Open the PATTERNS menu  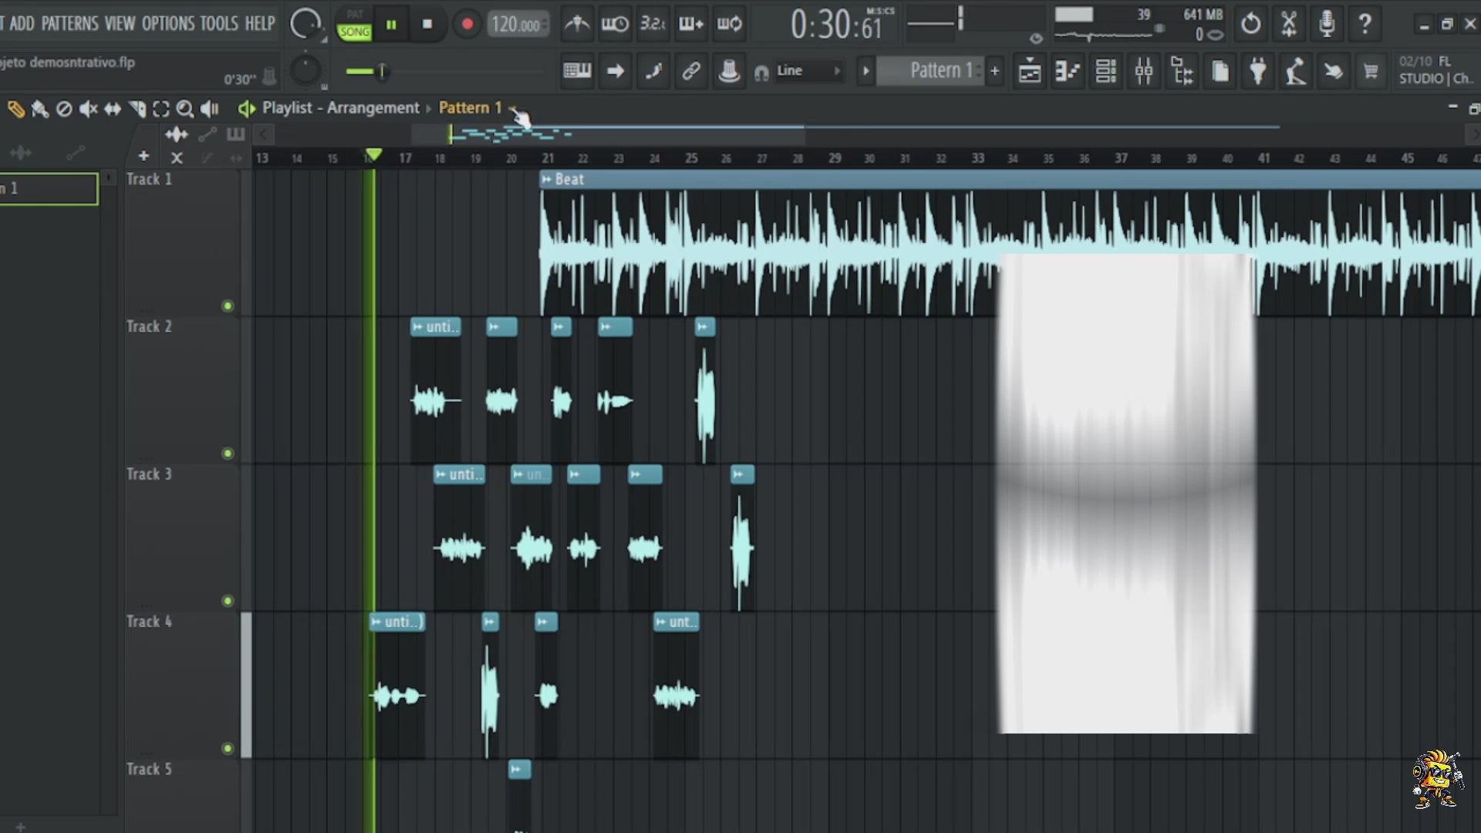point(69,23)
